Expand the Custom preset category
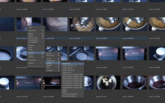This screenshot has width=165, height=103. click(53, 70)
